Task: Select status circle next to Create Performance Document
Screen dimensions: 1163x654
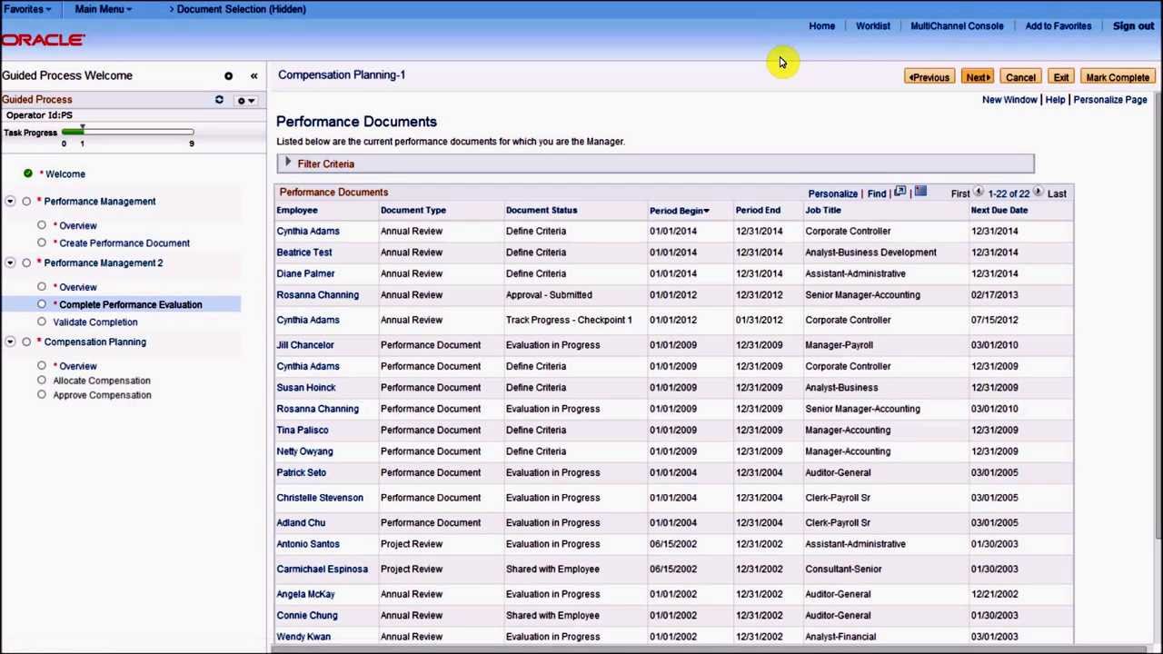Action: 42,243
